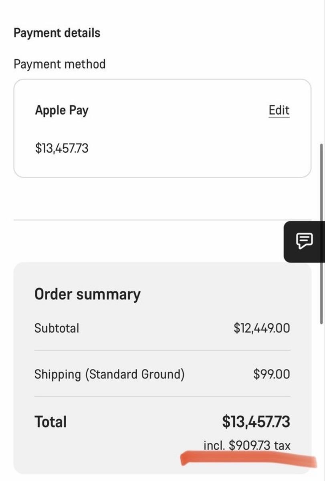
Task: Select the Subtotal label
Action: pos(57,328)
